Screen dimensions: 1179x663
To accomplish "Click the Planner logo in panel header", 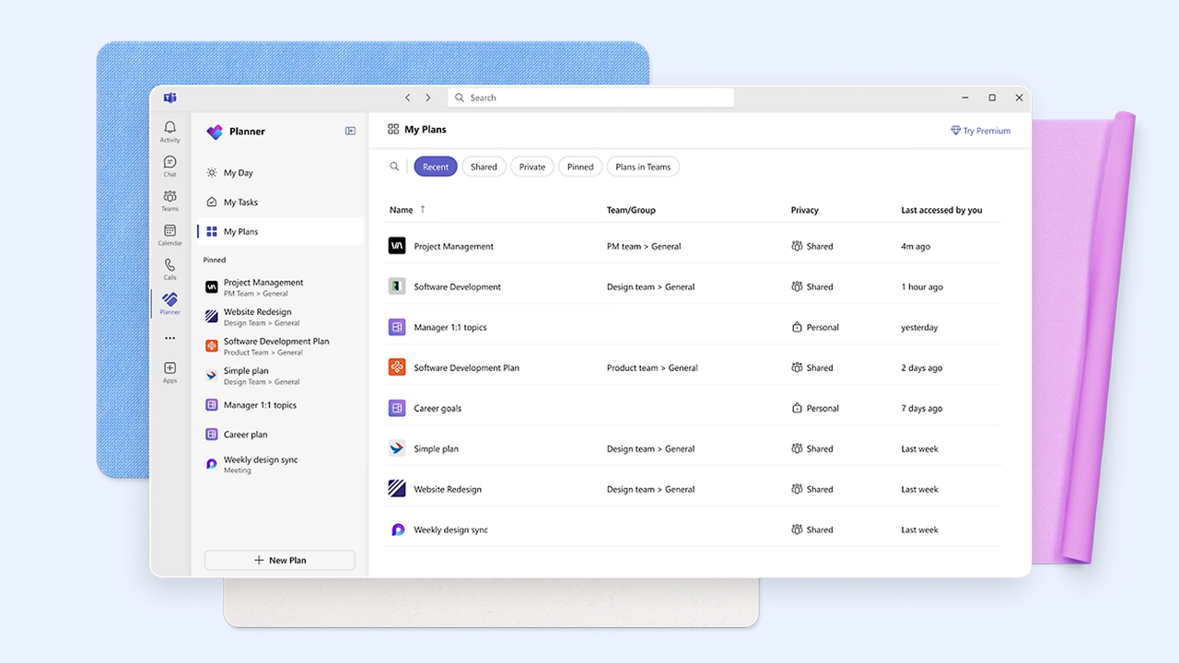I will 215,132.
